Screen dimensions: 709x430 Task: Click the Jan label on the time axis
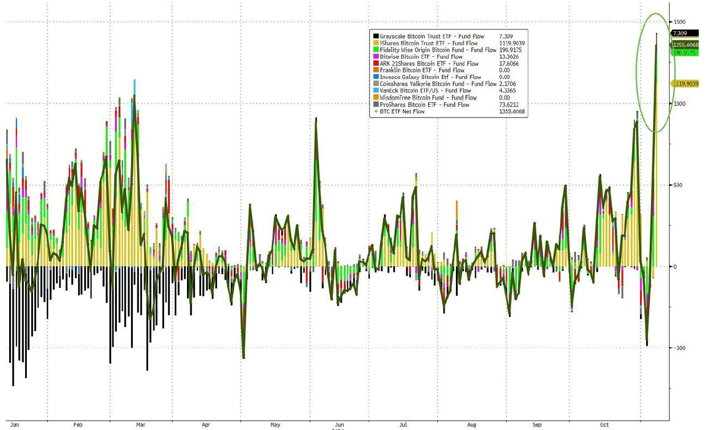(x=15, y=425)
